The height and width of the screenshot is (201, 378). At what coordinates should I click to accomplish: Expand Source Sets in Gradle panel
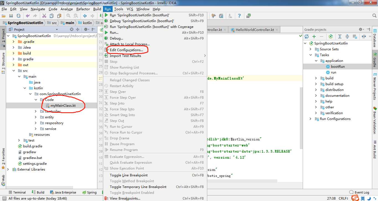pos(310,49)
